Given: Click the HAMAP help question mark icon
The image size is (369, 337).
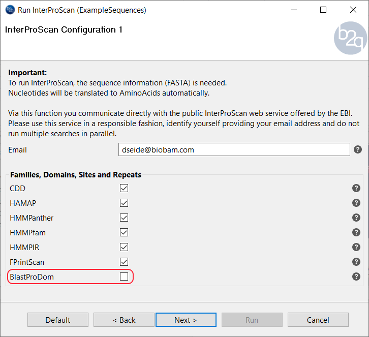Looking at the screenshot, I should tap(356, 203).
